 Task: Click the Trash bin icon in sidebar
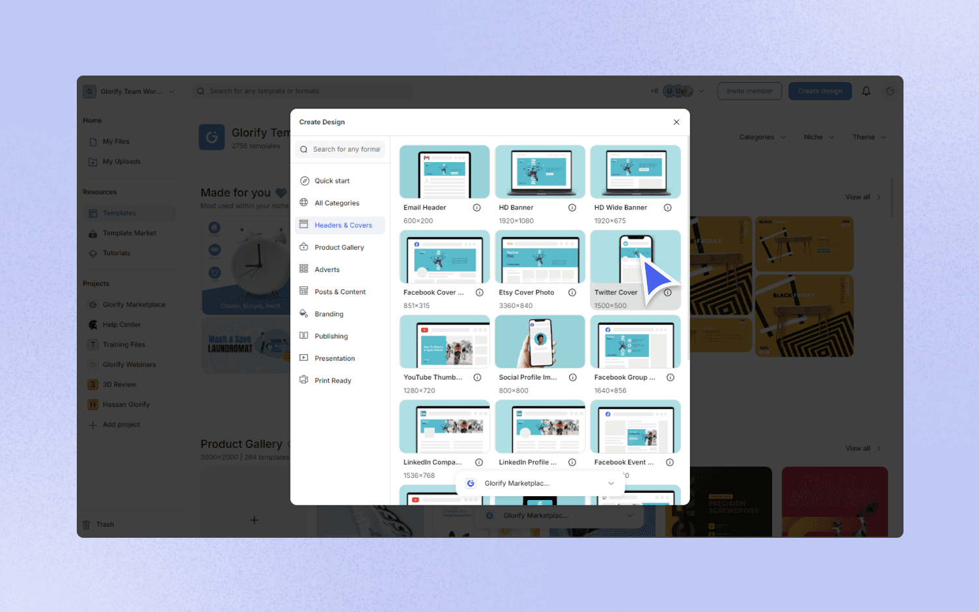87,525
